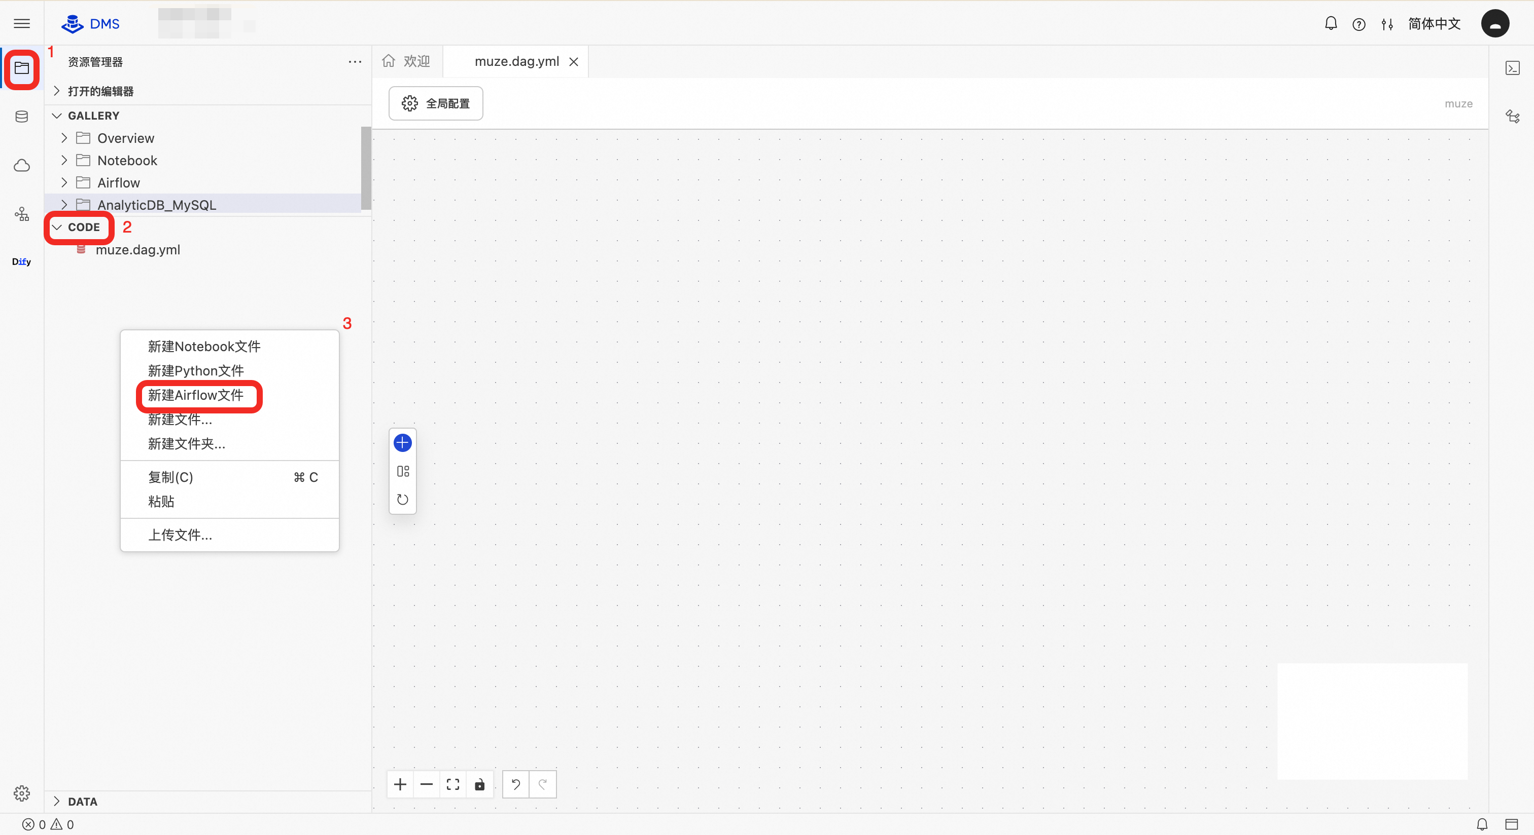Toggle the hamburger menu at top left
Screen dimensions: 1534x835
coord(21,24)
